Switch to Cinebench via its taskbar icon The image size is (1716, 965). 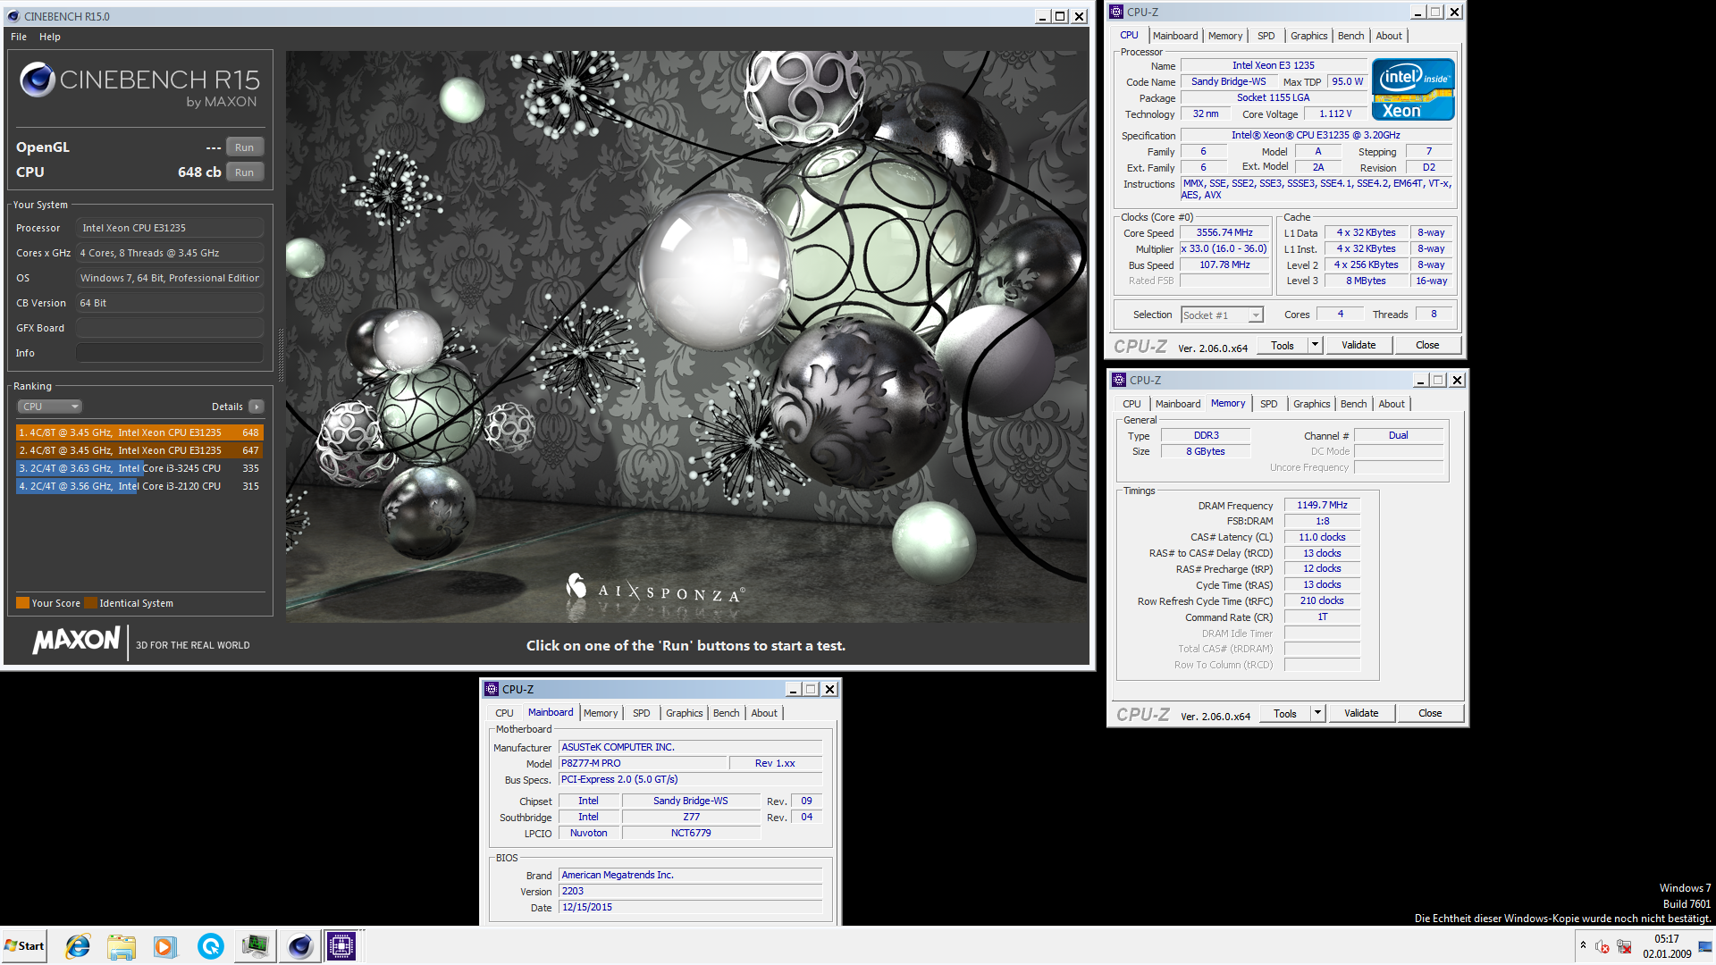300,945
